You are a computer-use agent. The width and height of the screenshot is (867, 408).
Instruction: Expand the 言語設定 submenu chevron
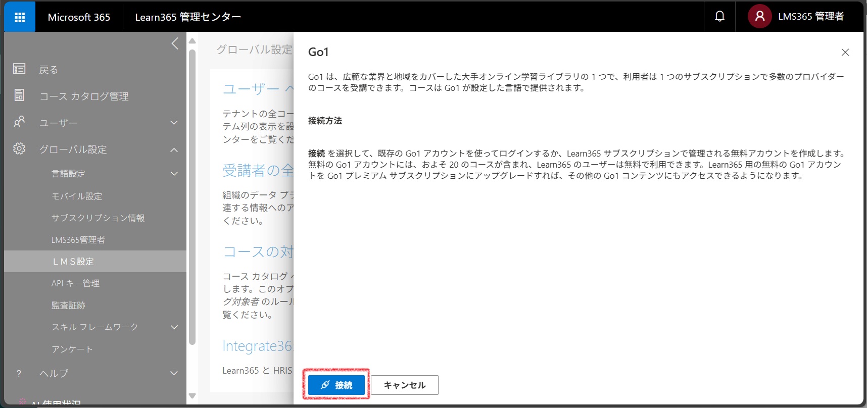pyautogui.click(x=174, y=174)
